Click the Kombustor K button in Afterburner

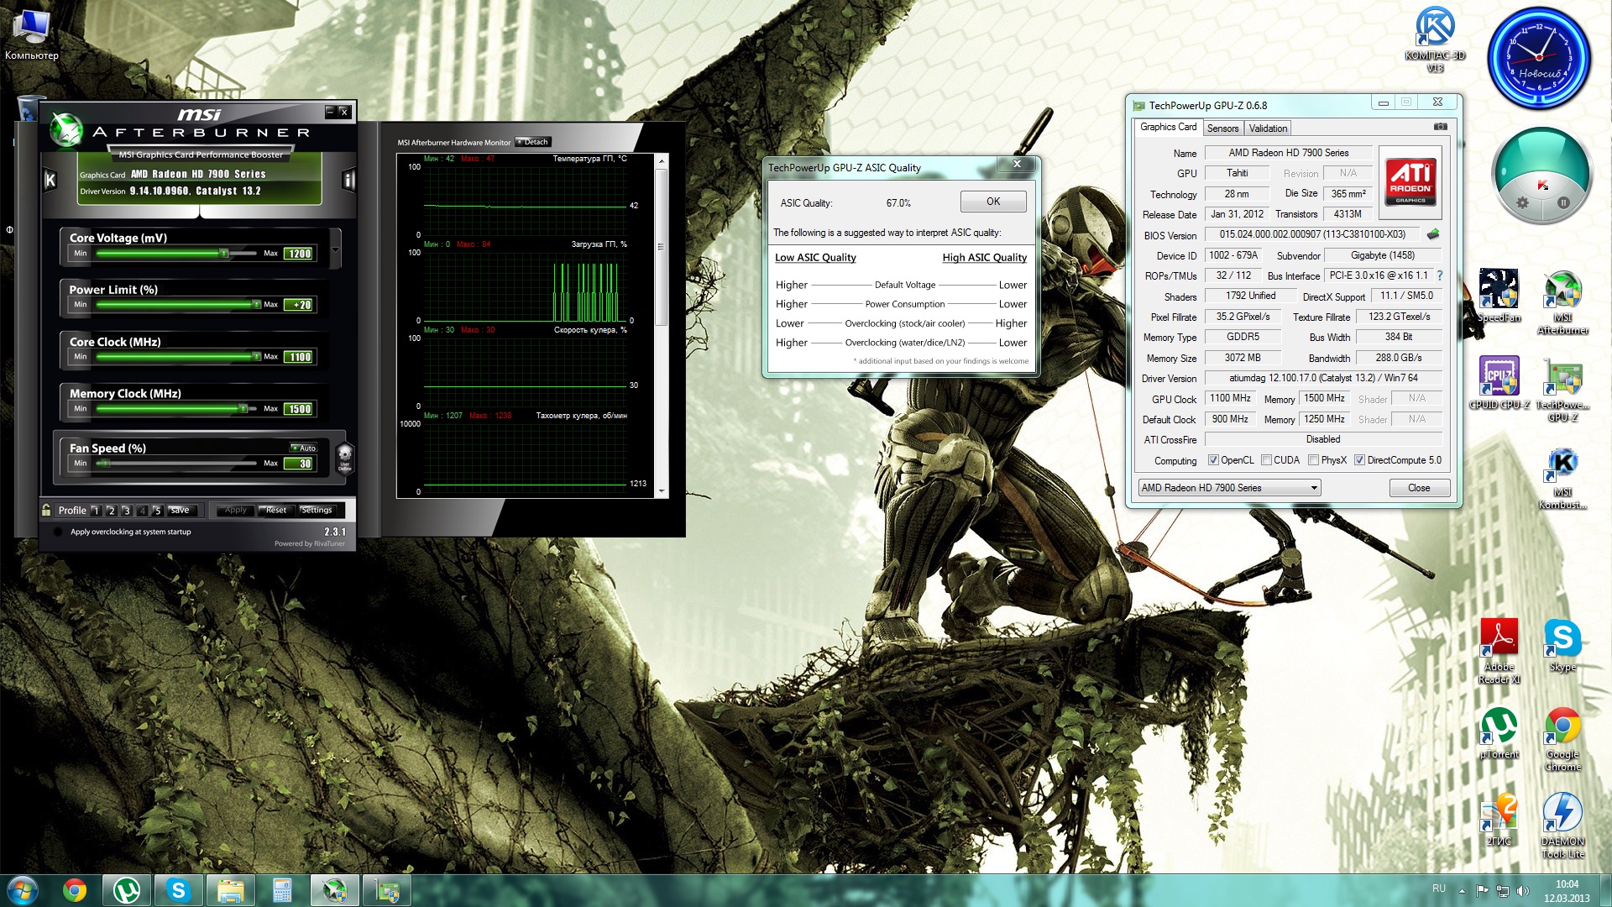pyautogui.click(x=50, y=180)
